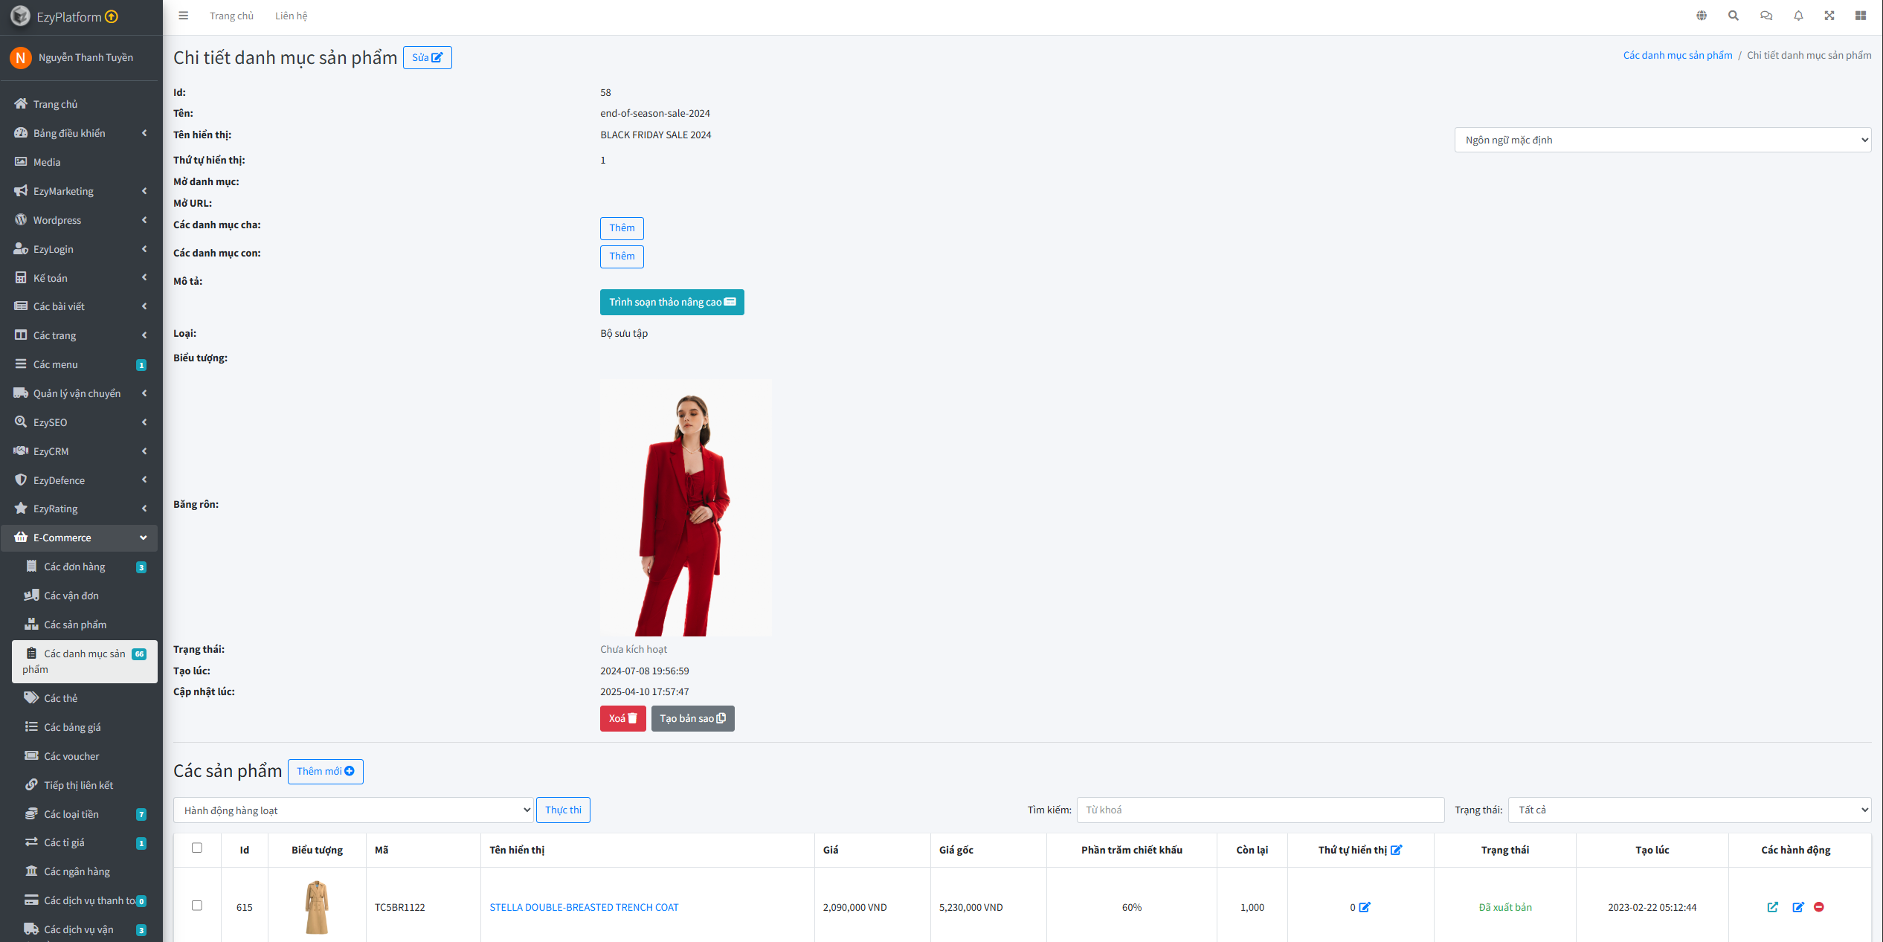Toggle fullscreen expand icon
1883x942 pixels.
[x=1829, y=16]
